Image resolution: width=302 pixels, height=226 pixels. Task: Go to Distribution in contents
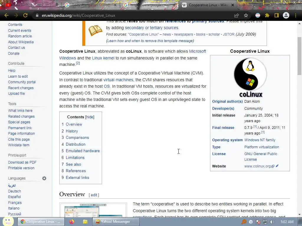coord(75,144)
